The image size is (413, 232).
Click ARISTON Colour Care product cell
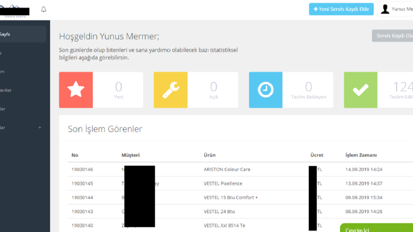227,170
